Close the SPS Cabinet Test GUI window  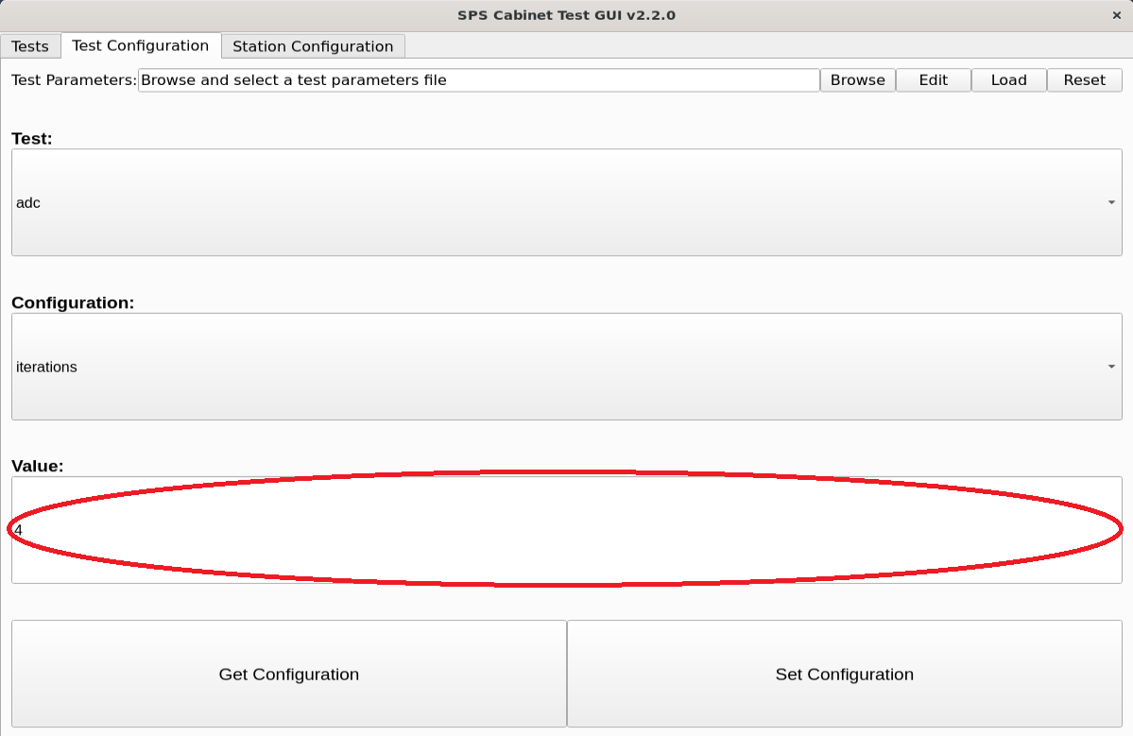coord(1116,15)
